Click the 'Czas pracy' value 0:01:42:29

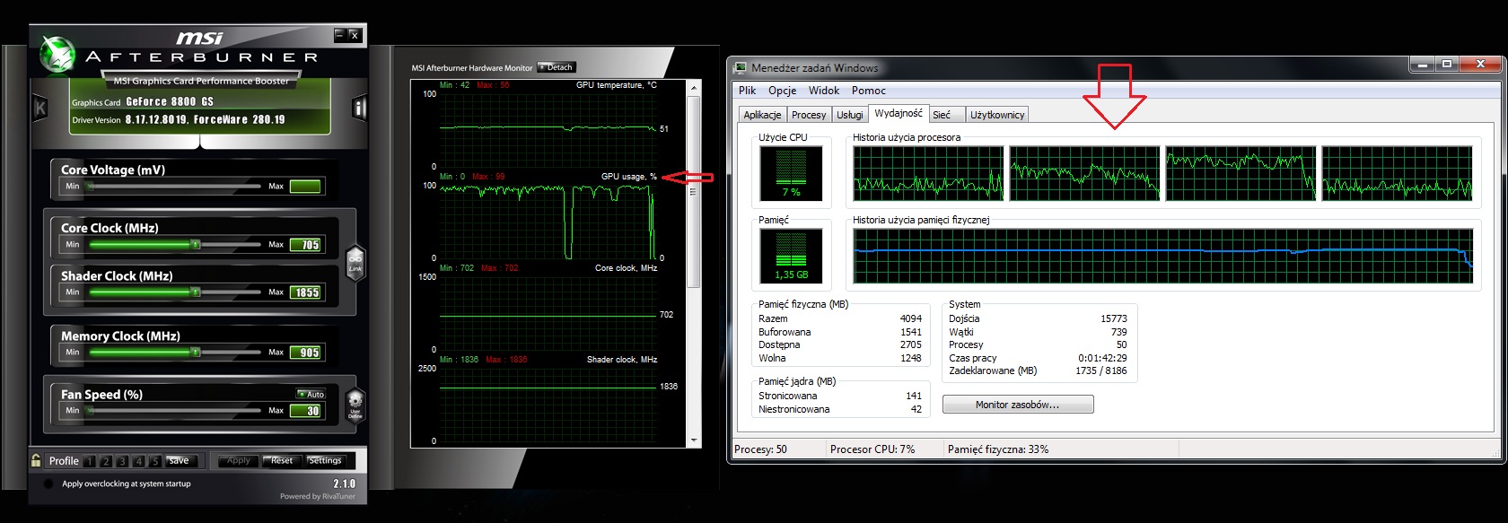[x=1102, y=358]
